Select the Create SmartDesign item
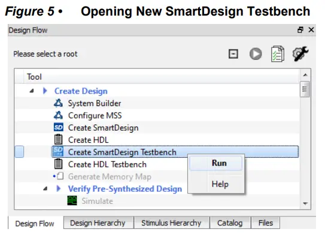This screenshot has width=325, height=235. pyautogui.click(x=103, y=128)
